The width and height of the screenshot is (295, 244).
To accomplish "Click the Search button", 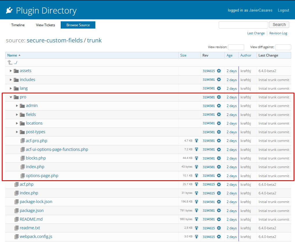I will [x=279, y=25].
